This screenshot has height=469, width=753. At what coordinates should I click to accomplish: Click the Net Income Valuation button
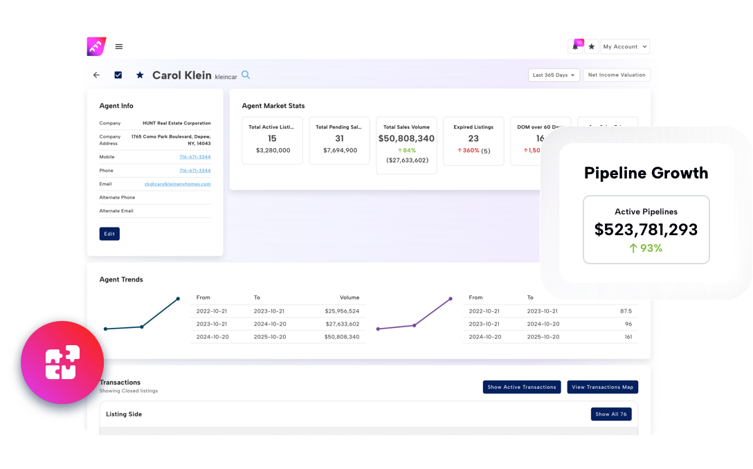pos(616,75)
